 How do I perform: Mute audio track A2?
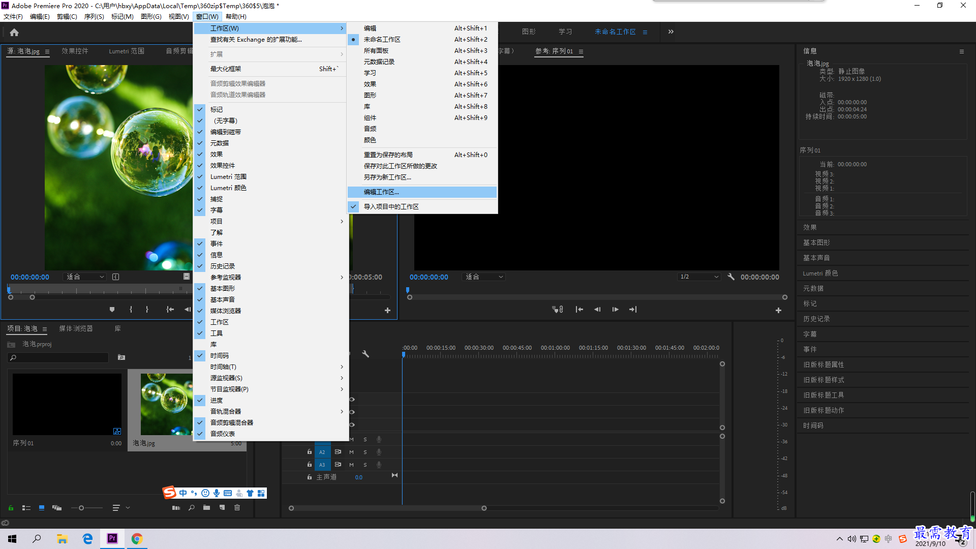[351, 452]
